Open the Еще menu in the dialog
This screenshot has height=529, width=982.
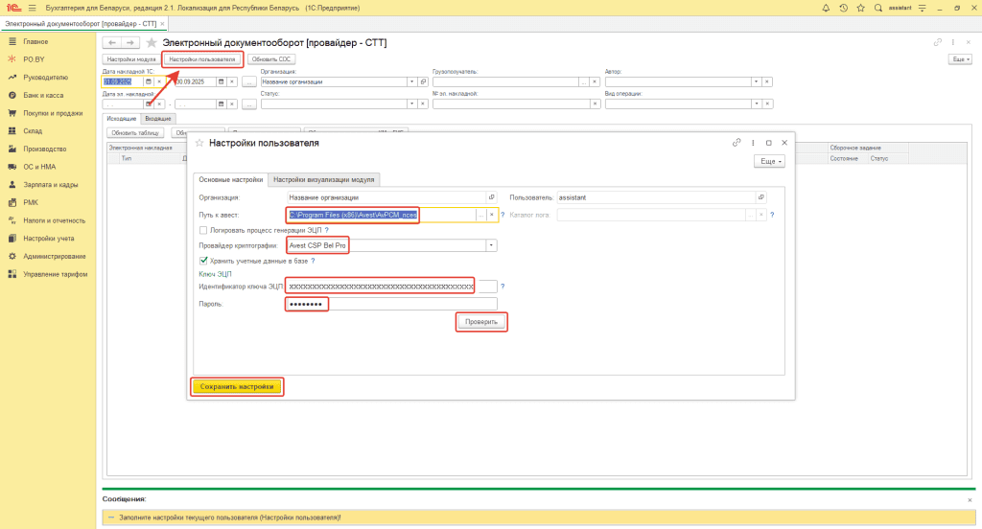tap(771, 162)
